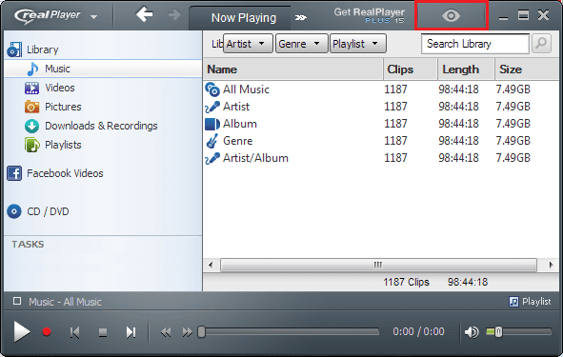
Task: Open the RealPlayer logo menu
Action: pos(55,16)
